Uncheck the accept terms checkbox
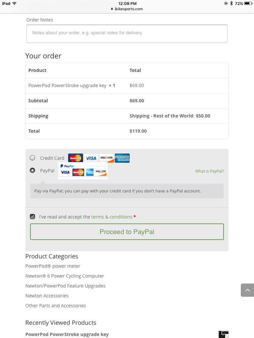This screenshot has height=338, width=254. pos(32,217)
